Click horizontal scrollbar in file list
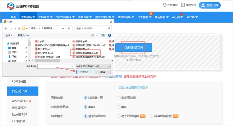The width and height of the screenshot is (233, 126). [x=47, y=60]
